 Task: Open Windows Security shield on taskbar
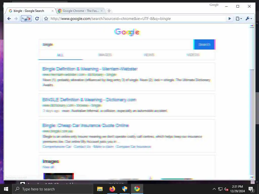pyautogui.click(x=124, y=189)
